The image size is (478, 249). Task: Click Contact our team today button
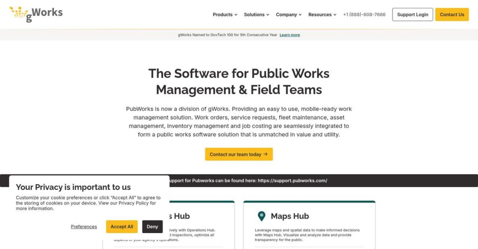click(239, 154)
